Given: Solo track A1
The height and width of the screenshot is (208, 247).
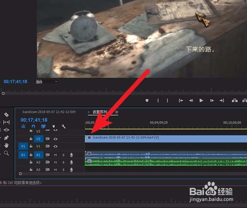Looking at the screenshot, I should 63,155.
